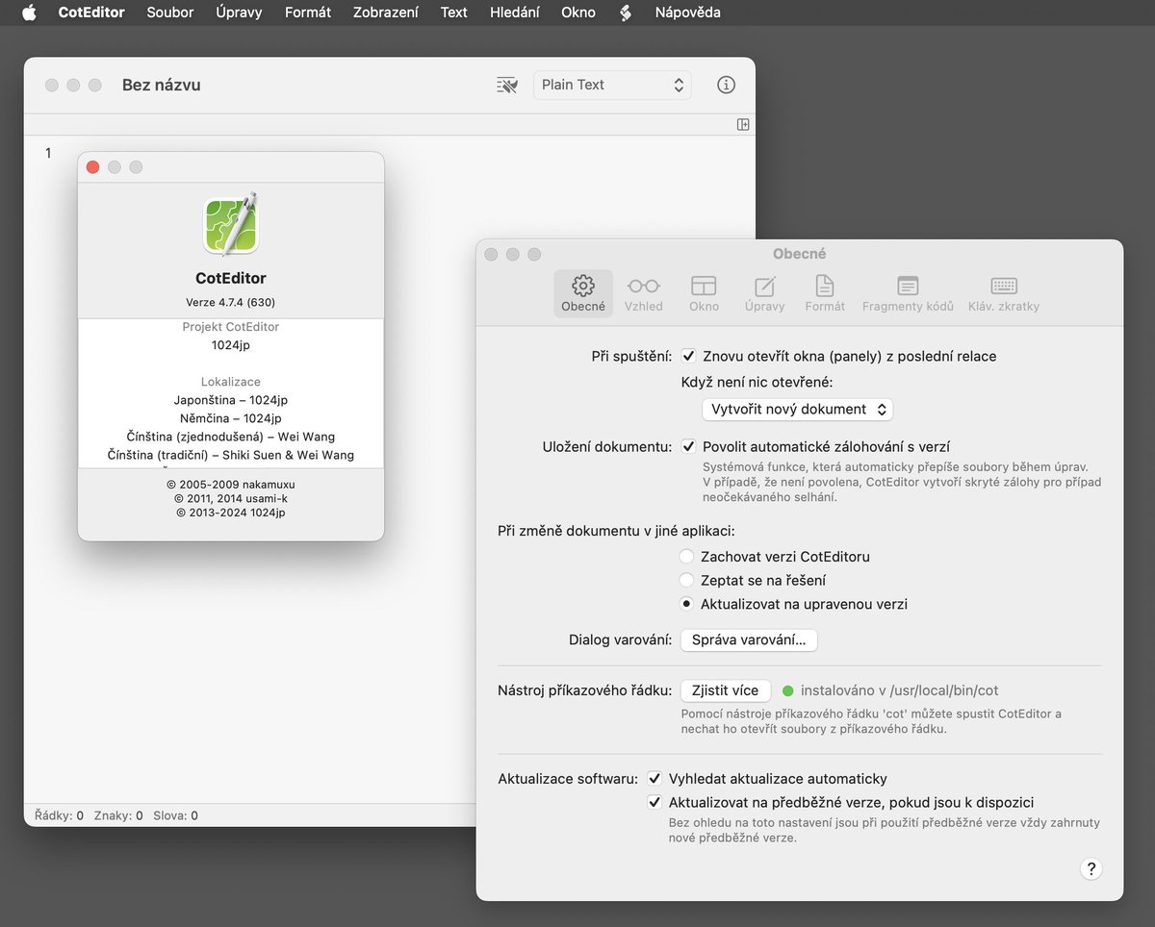This screenshot has height=927, width=1155.
Task: Click the split editor icon
Action: [743, 124]
